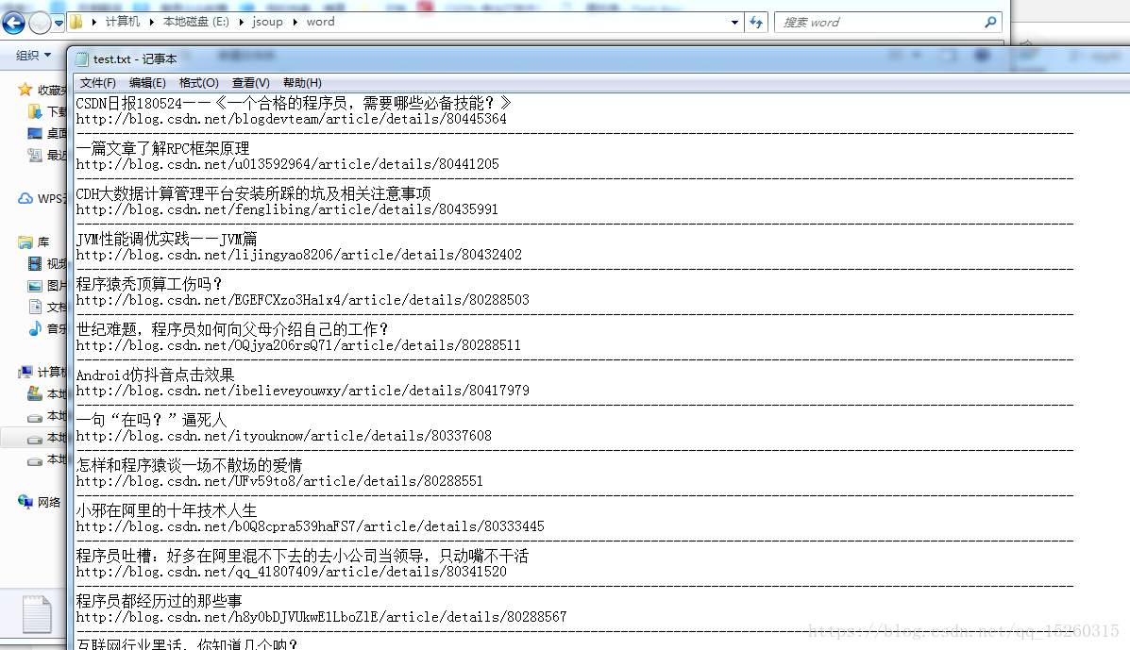Viewport: 1130px width, 650px height.
Task: Click the URL containing fenglibing
Action: 287,209
